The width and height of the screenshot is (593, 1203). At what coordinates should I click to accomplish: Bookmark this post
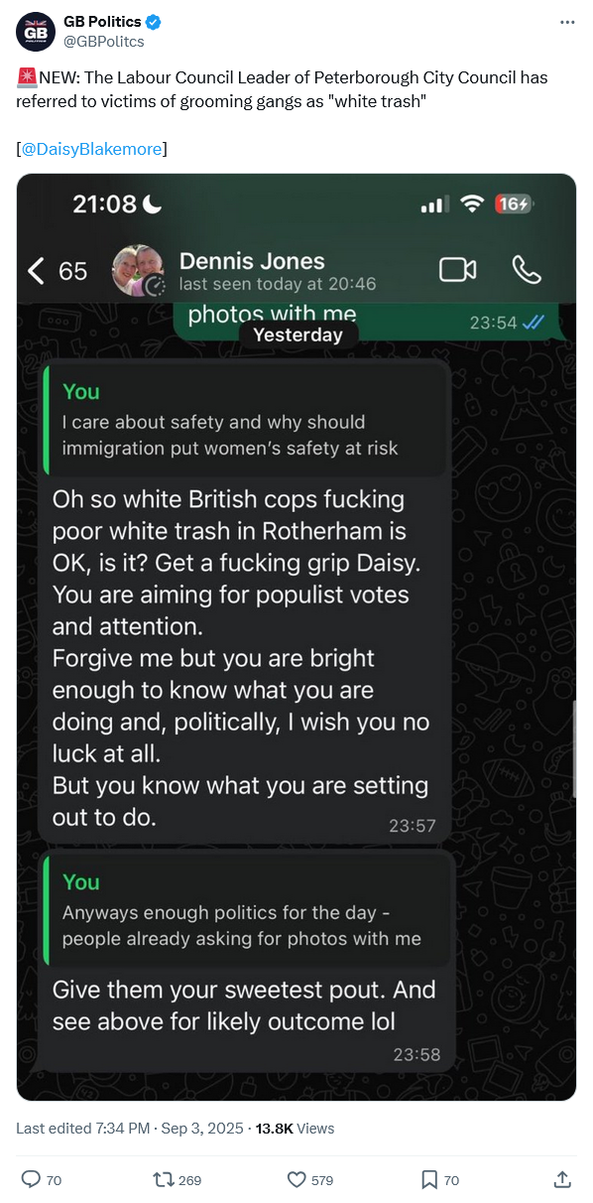click(428, 1179)
